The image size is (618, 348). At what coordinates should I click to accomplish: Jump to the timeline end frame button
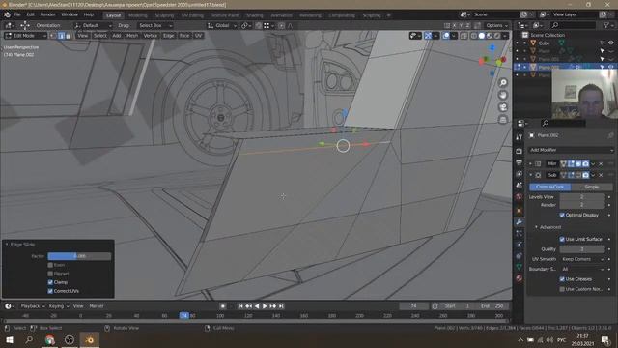tap(281, 306)
